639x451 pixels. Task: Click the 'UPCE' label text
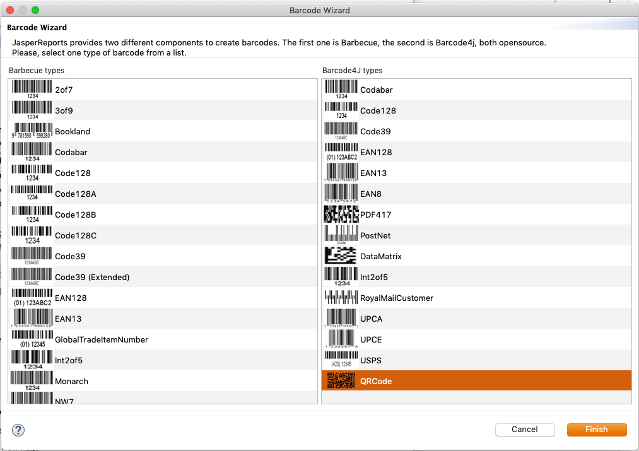(371, 339)
